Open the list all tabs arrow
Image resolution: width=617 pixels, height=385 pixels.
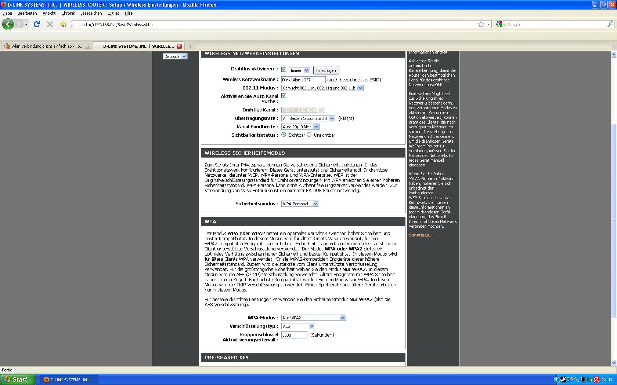[614, 46]
